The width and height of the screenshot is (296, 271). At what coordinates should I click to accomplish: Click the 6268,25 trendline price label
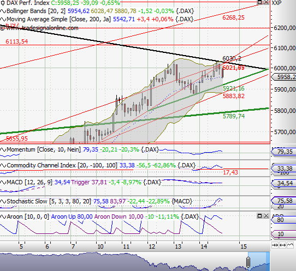(233, 17)
